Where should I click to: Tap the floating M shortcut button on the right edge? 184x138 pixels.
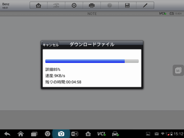coord(178,70)
